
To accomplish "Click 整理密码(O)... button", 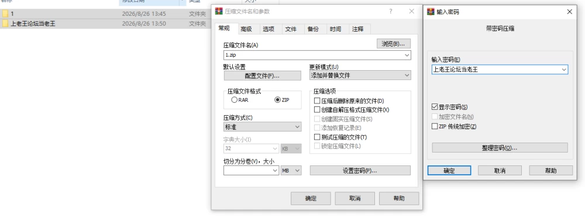I will 500,147.
